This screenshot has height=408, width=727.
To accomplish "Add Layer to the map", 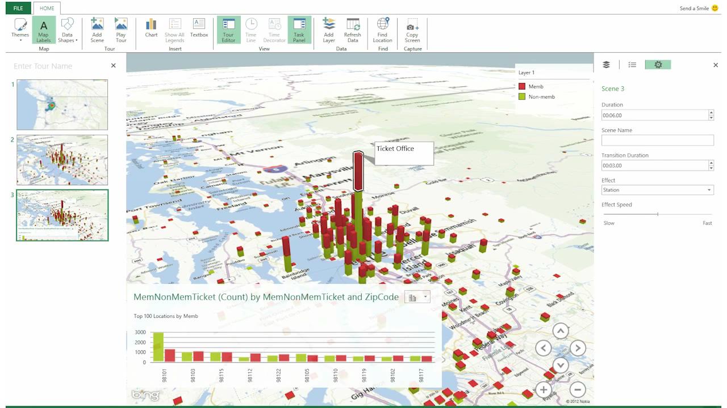I will (329, 30).
